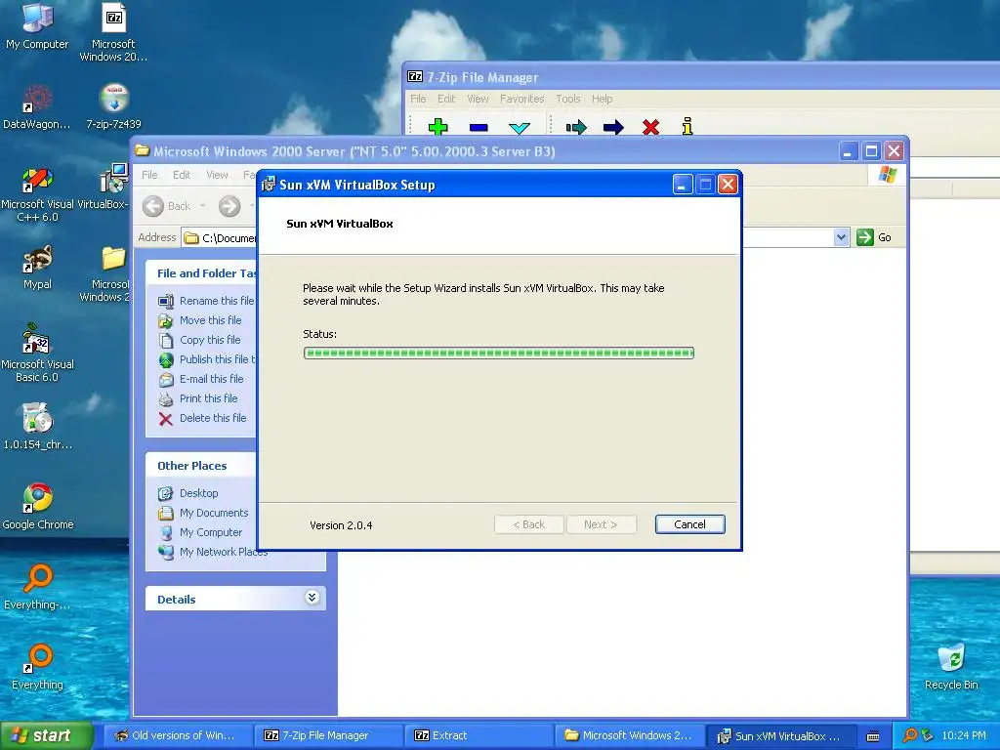
Task: Switch to Extract taskbar item
Action: [x=479, y=735]
